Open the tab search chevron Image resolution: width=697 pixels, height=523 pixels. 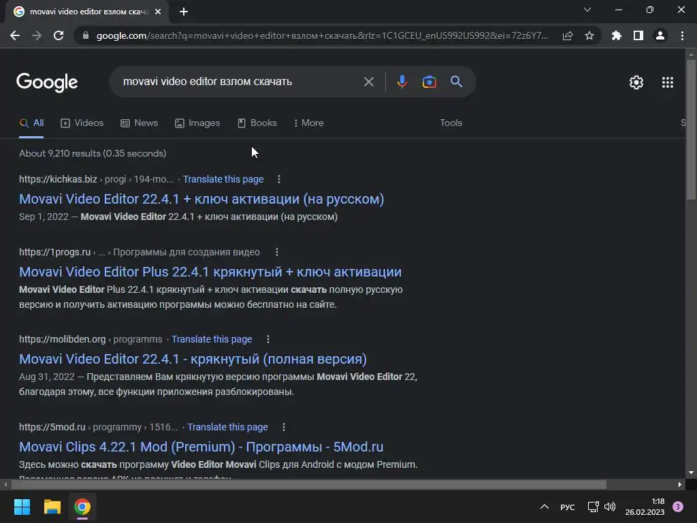587,10
